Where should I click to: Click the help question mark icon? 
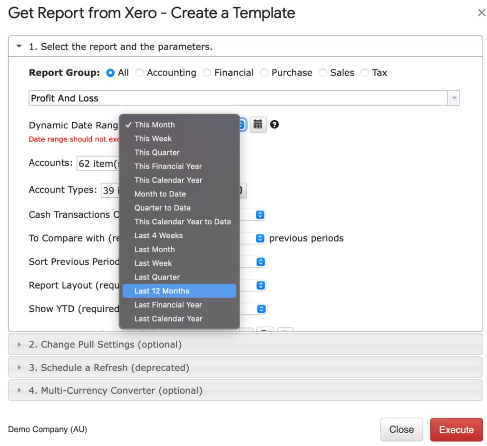pyautogui.click(x=274, y=125)
